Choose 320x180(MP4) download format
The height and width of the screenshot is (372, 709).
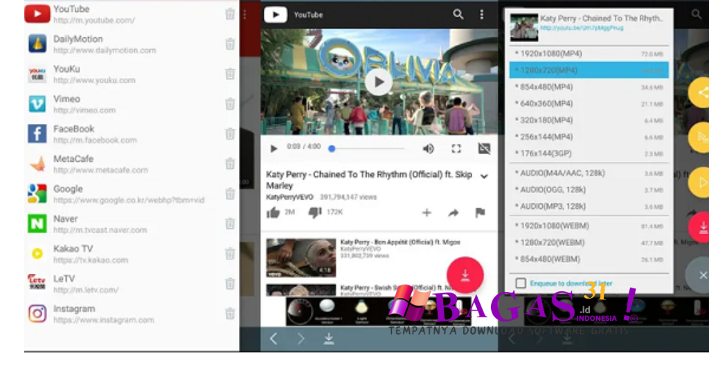point(589,120)
